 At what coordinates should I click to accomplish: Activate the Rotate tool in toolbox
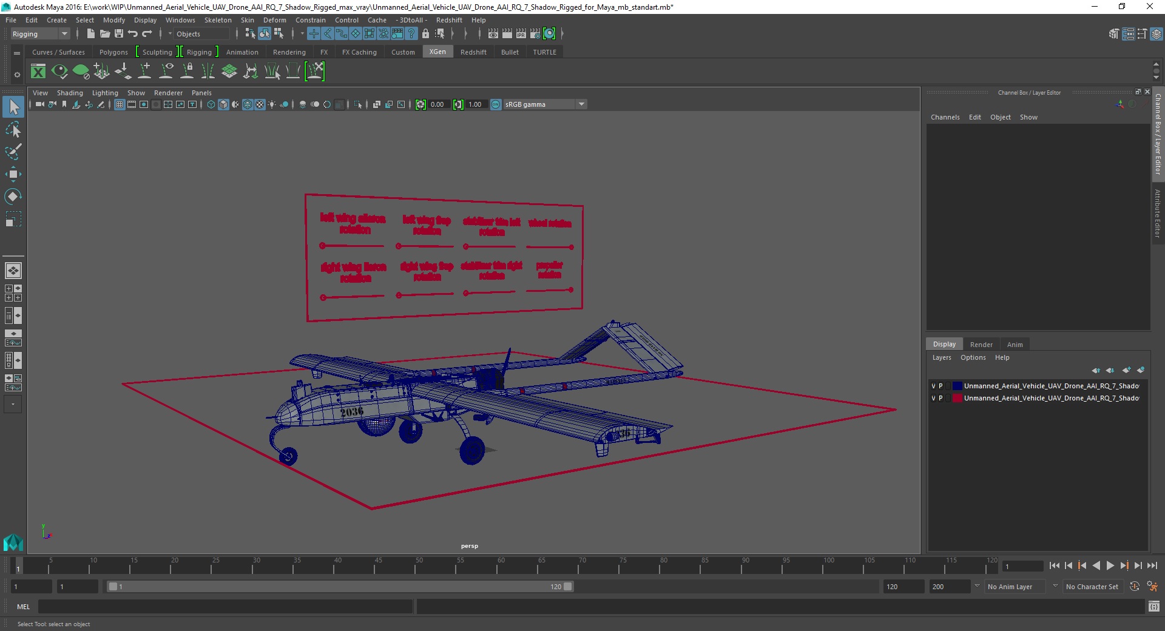pyautogui.click(x=13, y=196)
